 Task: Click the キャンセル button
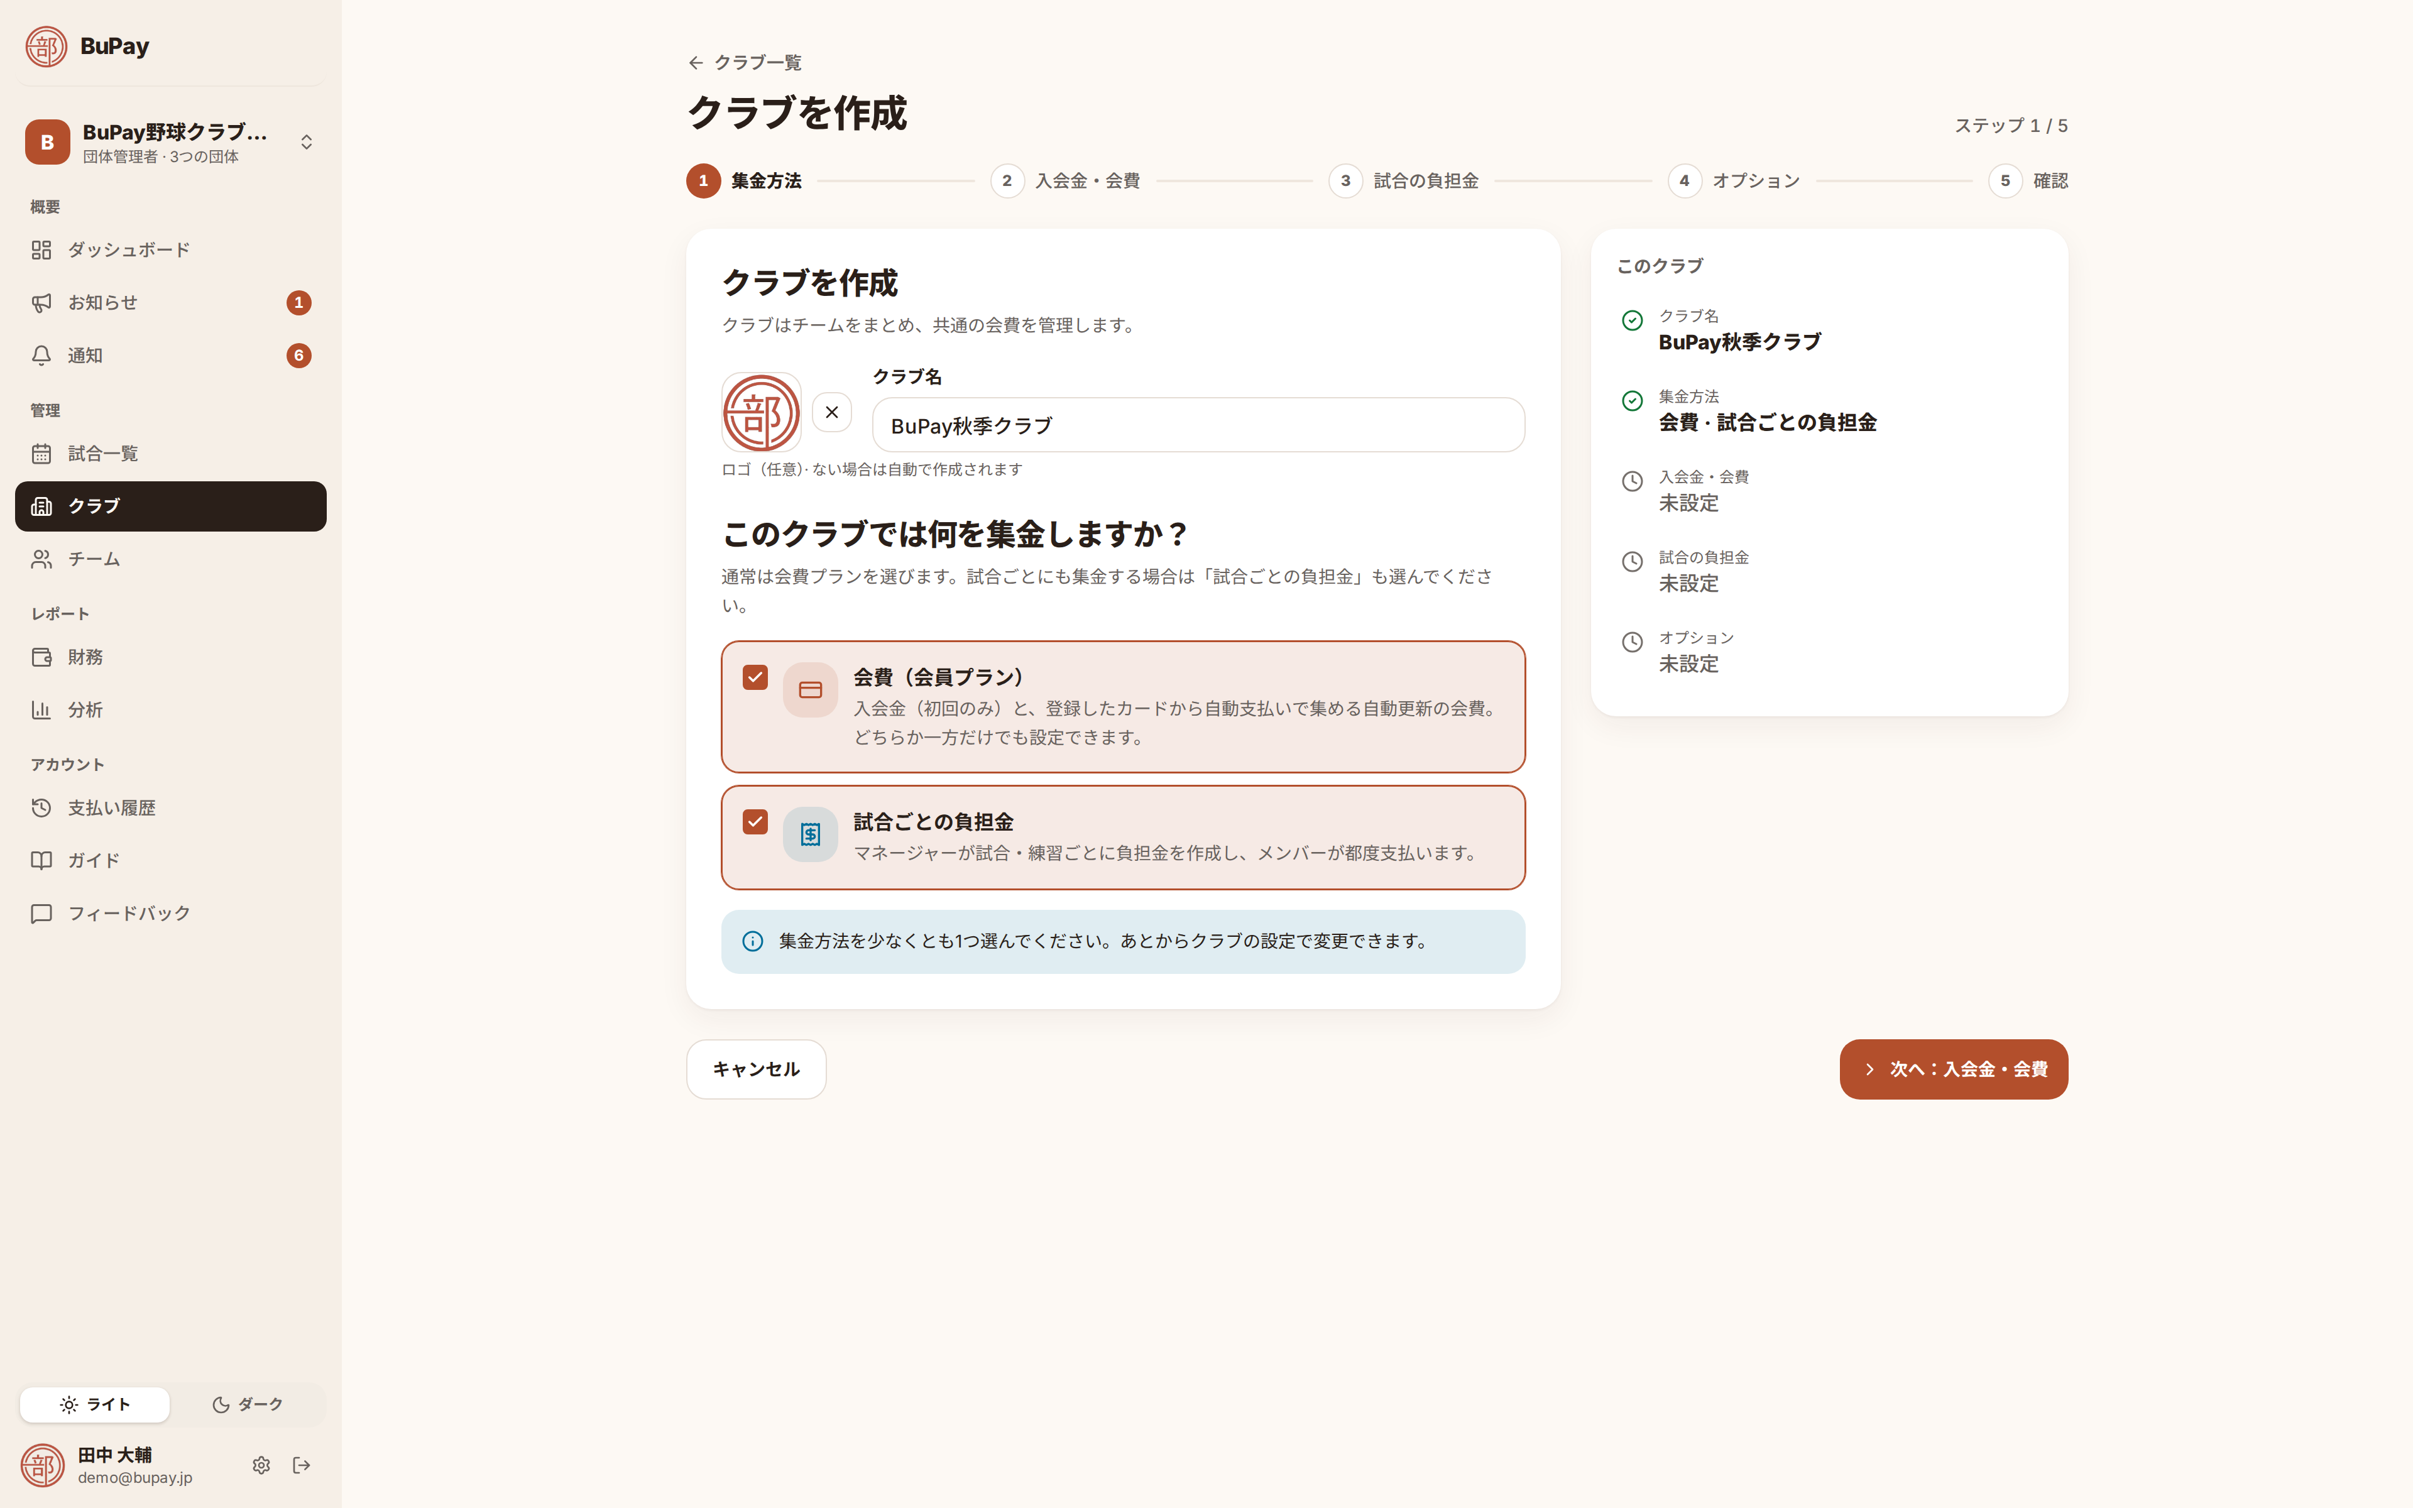(756, 1069)
